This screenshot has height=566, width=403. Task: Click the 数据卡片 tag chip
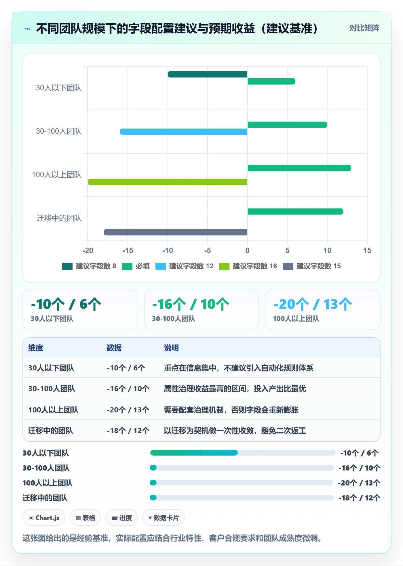coord(164,518)
